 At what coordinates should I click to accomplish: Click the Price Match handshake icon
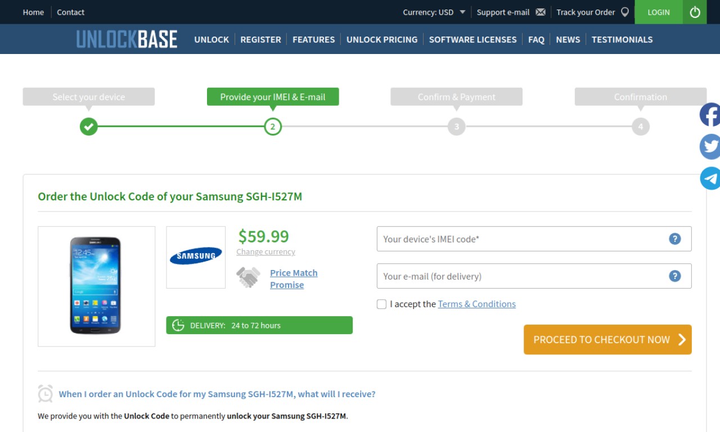(x=248, y=277)
